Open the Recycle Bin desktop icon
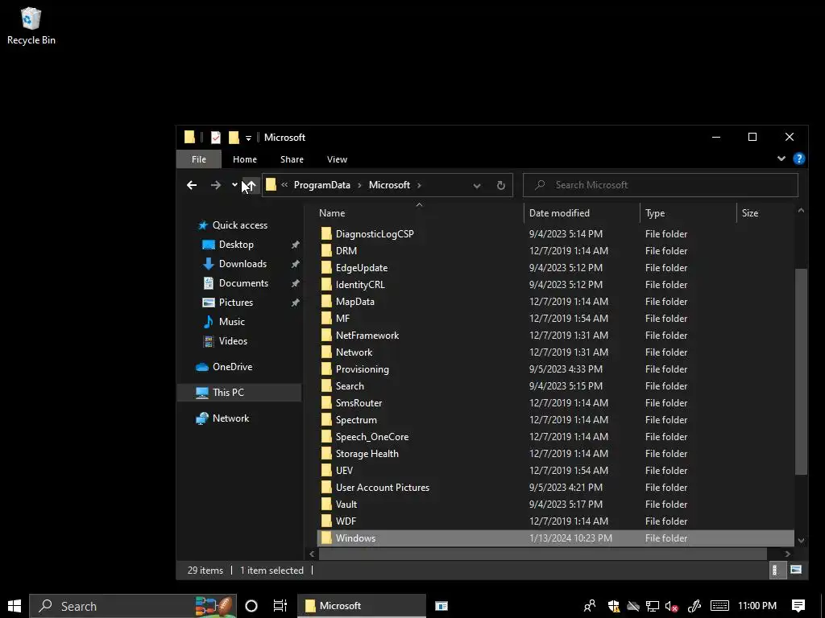This screenshot has width=825, height=618. coord(31,26)
